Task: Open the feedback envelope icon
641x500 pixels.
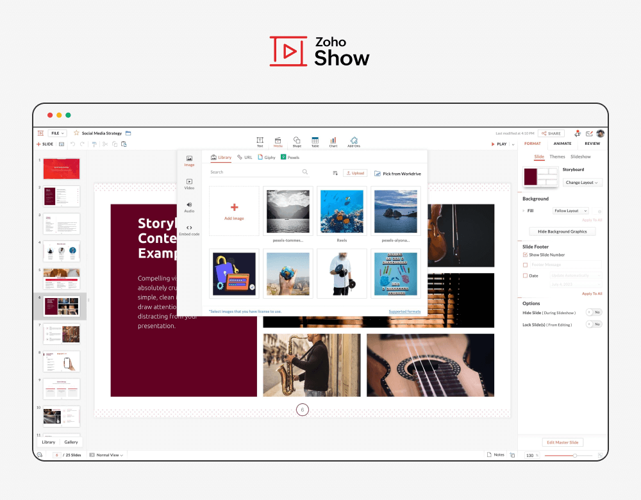Action: point(589,133)
